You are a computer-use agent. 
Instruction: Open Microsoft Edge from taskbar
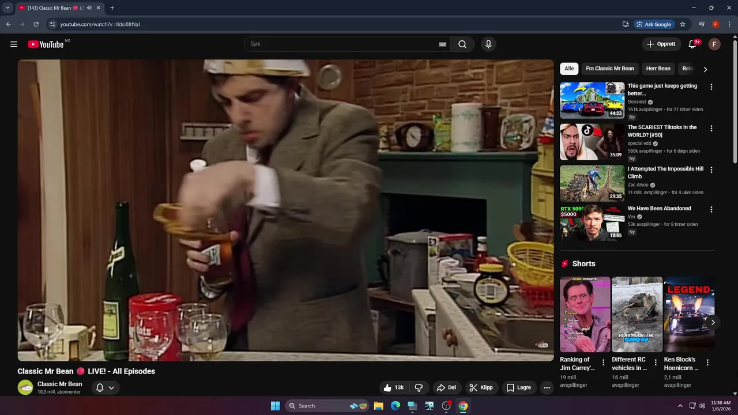396,406
